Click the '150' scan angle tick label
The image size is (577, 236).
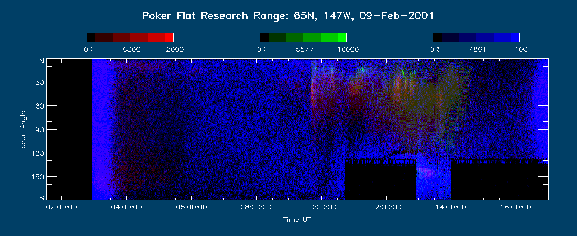pos(38,176)
